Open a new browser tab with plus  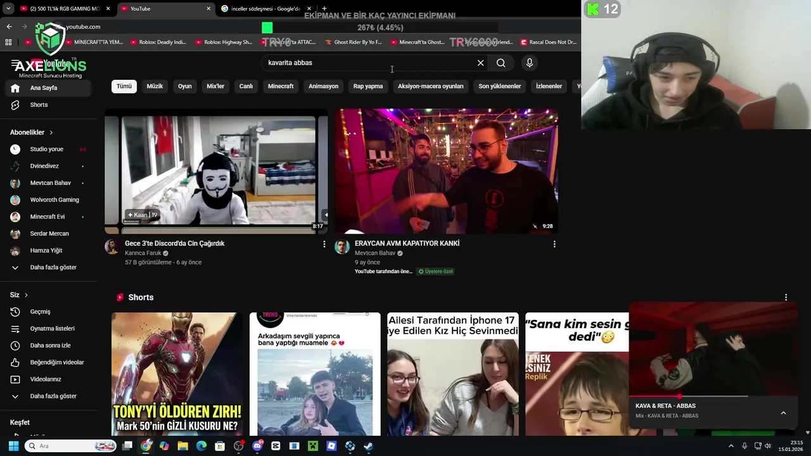(x=324, y=9)
